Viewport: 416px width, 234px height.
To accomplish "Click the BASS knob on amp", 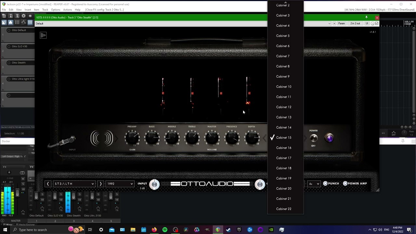I will pyautogui.click(x=152, y=138).
